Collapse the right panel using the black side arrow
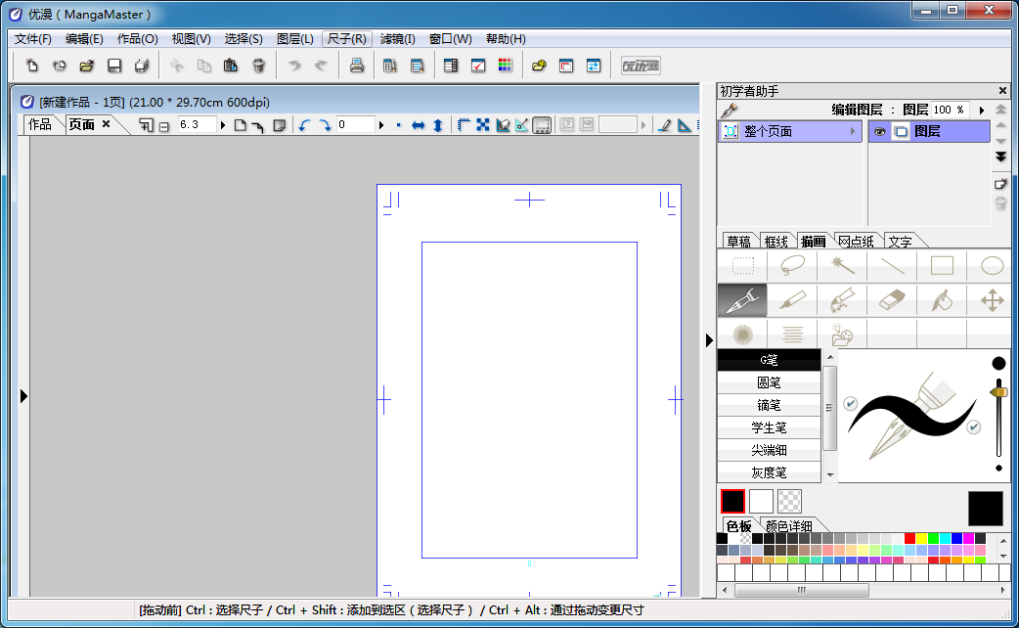The image size is (1019, 628). [709, 340]
